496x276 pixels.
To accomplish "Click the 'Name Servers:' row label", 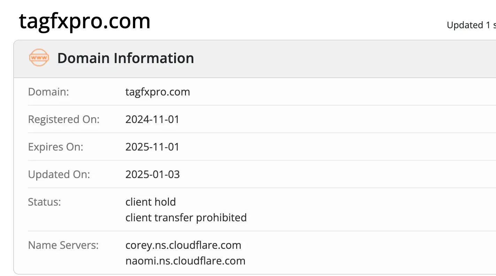I will point(63,245).
